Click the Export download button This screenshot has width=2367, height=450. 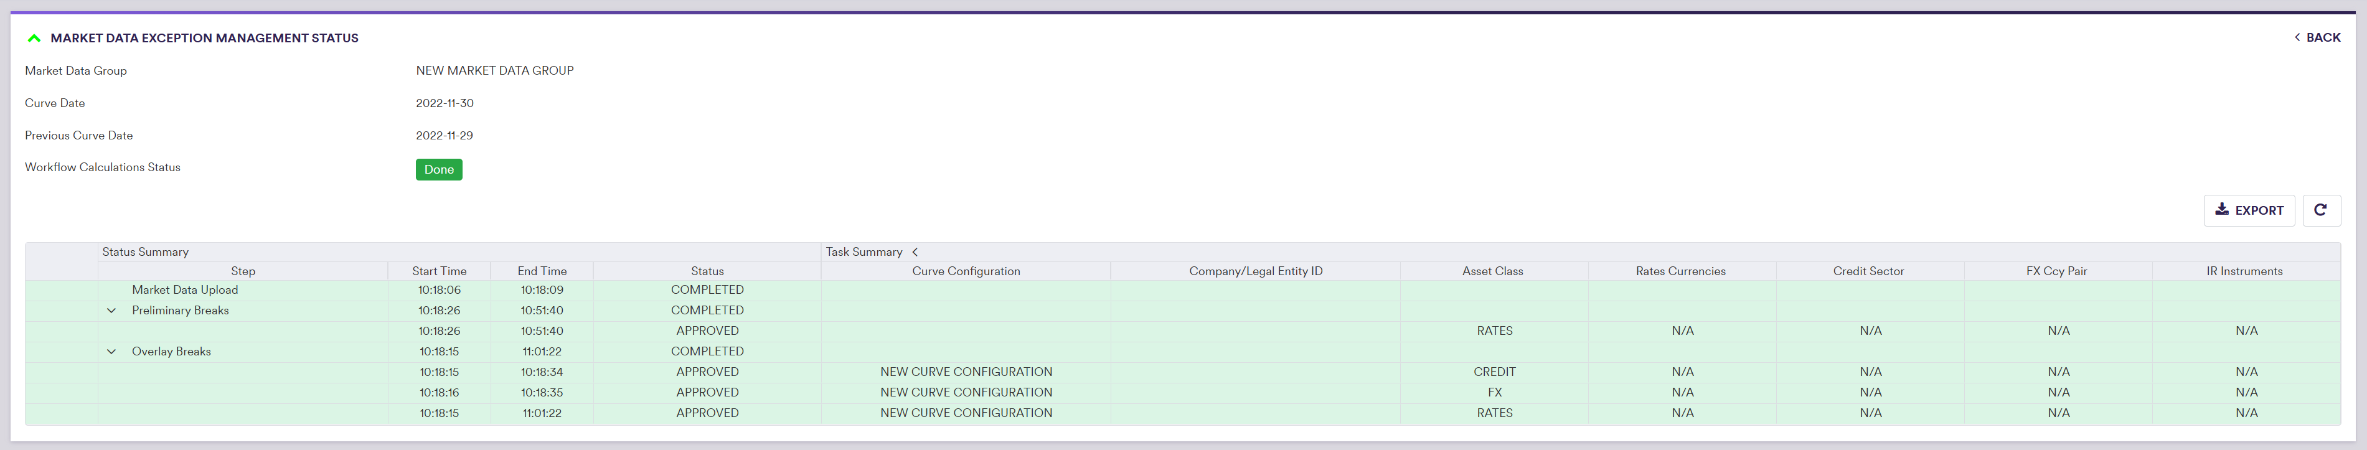tap(2247, 210)
